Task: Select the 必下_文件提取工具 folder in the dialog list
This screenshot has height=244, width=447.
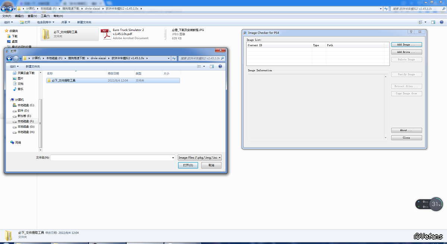Action: click(113, 80)
